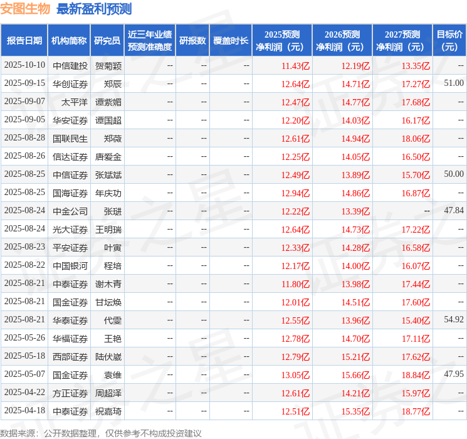The height and width of the screenshot is (439, 467).
Task: Click institution 中信建投
Action: 70,66
